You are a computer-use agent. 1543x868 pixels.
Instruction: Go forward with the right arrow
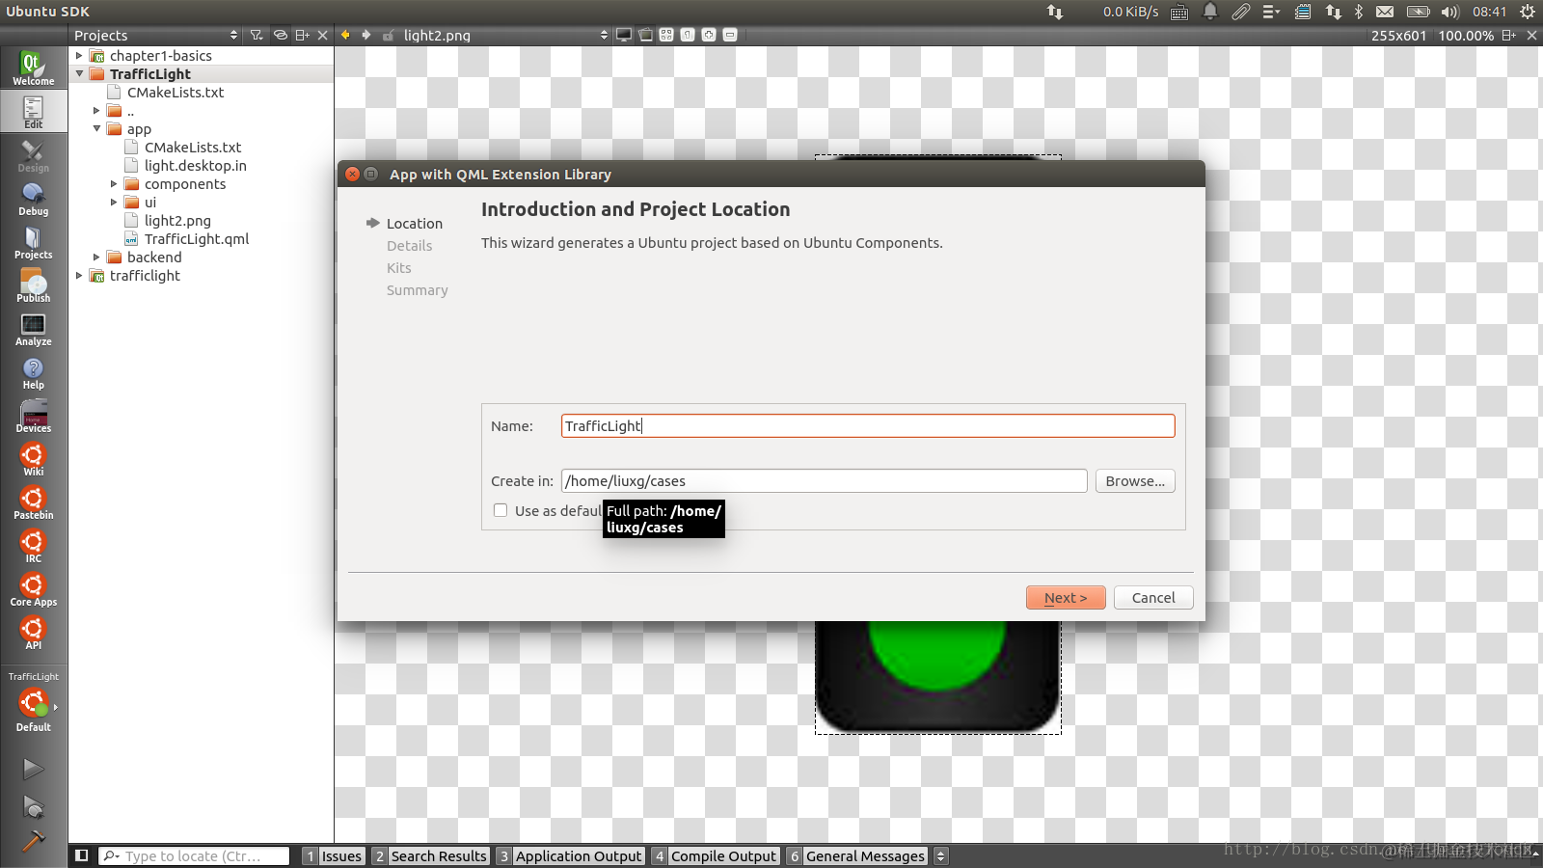click(x=366, y=35)
